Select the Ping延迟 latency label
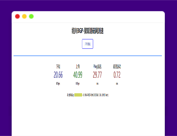Viewport: 177px width, 136px height. click(x=97, y=66)
